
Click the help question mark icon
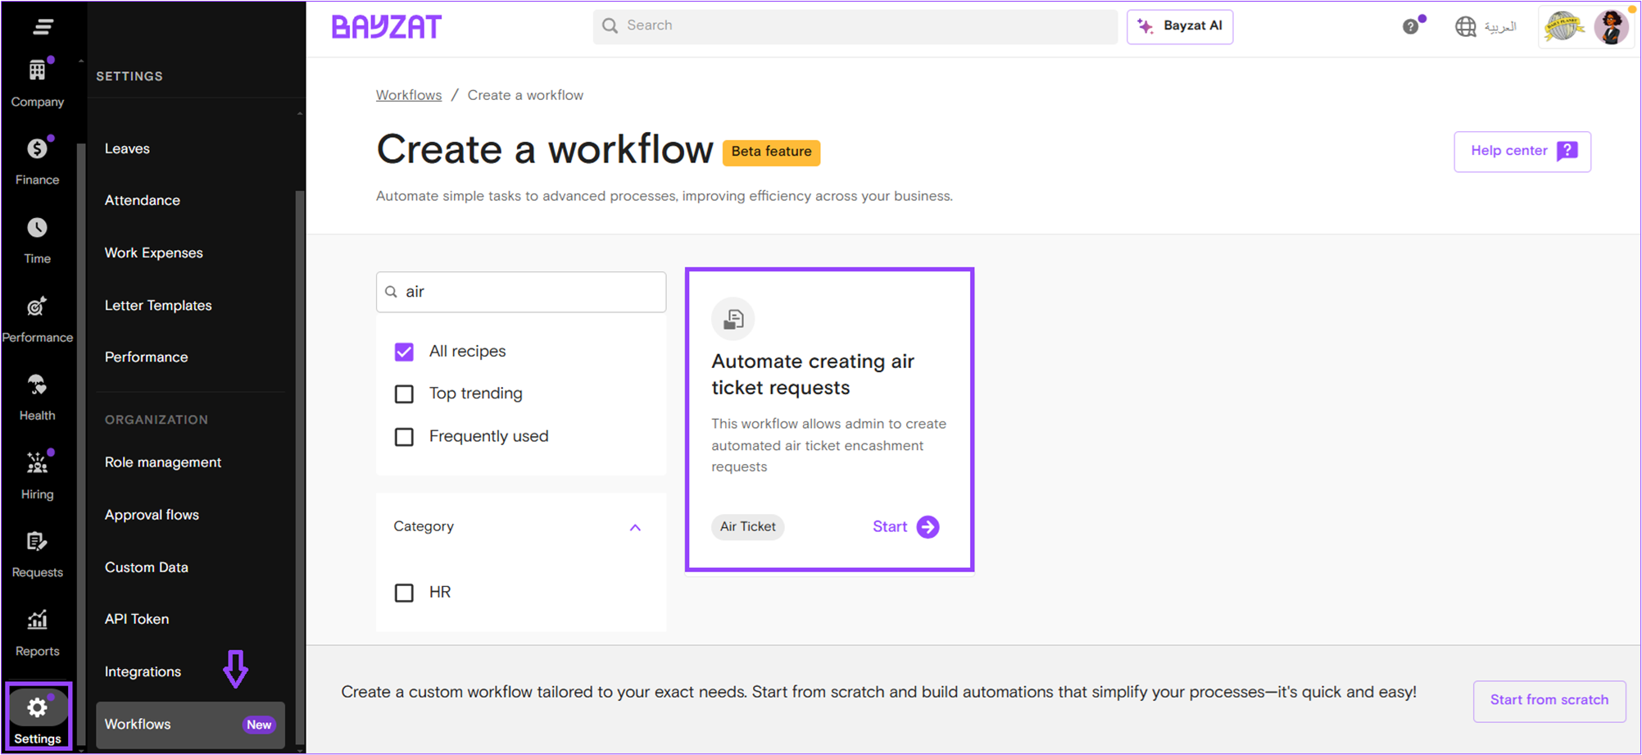tap(1410, 26)
